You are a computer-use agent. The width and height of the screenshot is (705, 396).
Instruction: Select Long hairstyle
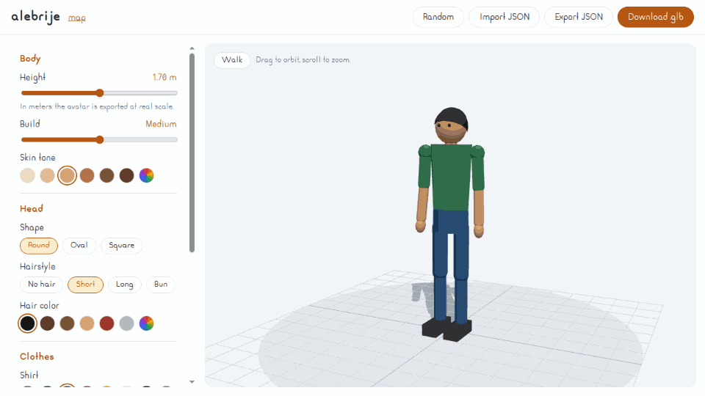pyautogui.click(x=125, y=285)
